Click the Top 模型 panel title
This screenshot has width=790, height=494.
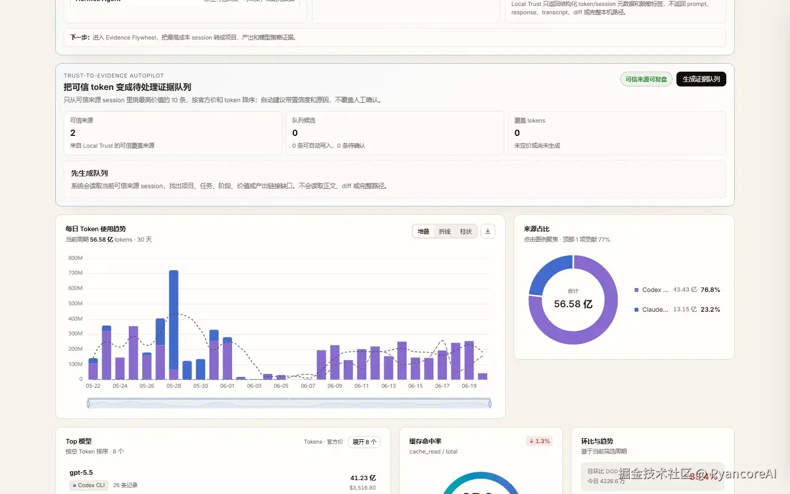tap(79, 441)
